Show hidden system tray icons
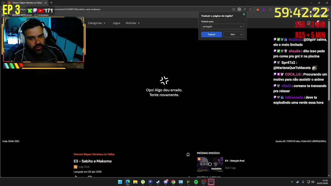Viewport: 331px width, 186px height. click(x=292, y=182)
